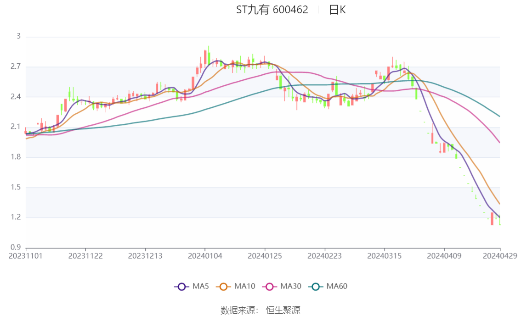Click the 1.2 y-axis price label
The width and height of the screenshot is (521, 316).
point(16,217)
